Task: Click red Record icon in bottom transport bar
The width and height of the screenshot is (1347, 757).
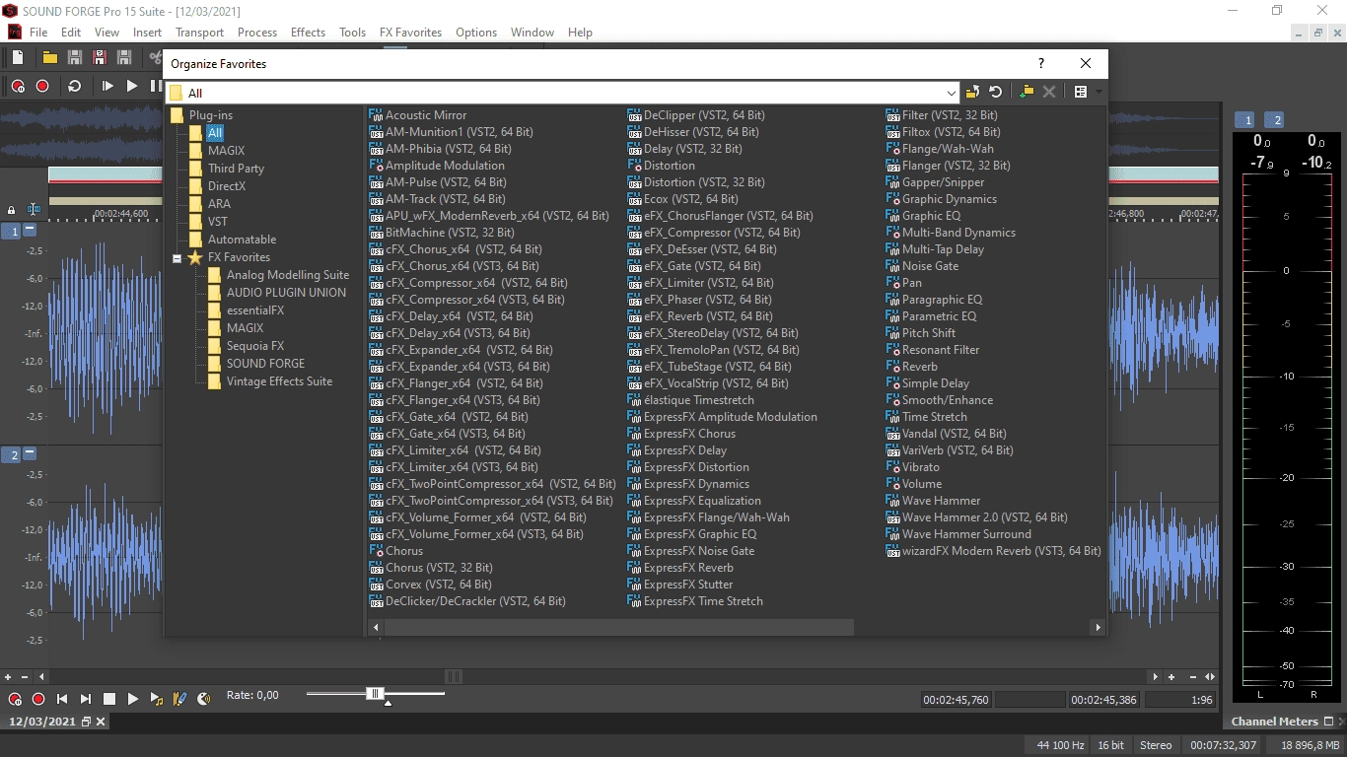Action: pos(38,699)
